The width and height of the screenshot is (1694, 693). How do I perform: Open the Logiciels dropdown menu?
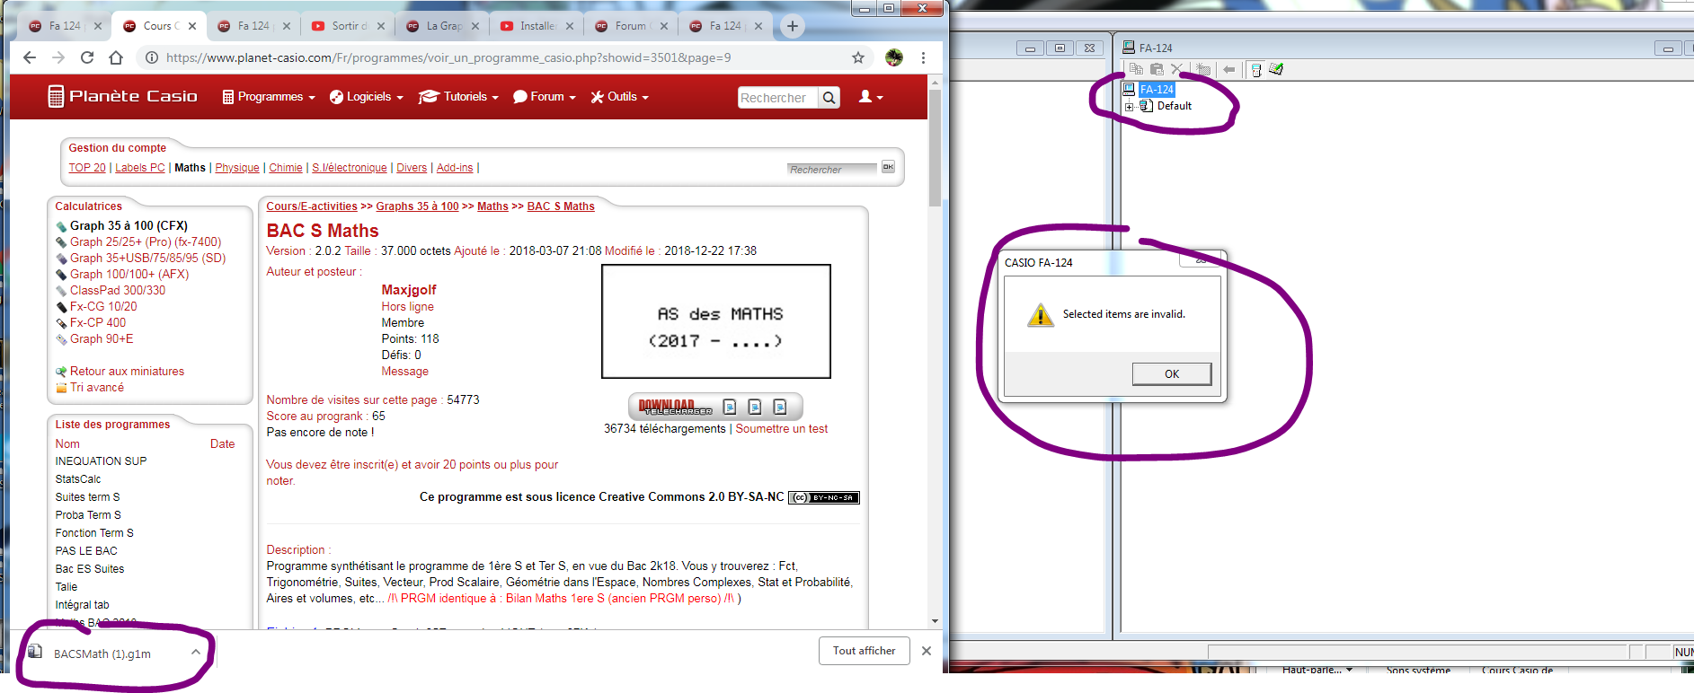click(x=366, y=97)
